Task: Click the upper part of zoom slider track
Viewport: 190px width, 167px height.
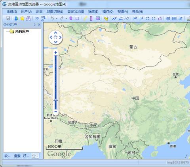Action: 55,66
